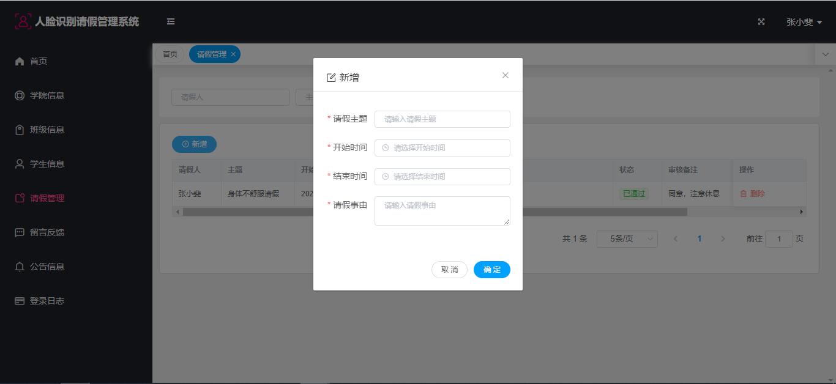Open the 张小斐 user dropdown menu
This screenshot has width=836, height=384.
(x=804, y=22)
